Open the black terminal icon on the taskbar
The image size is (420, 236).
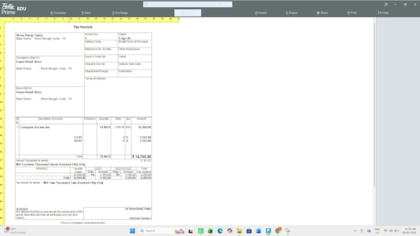coord(191,231)
